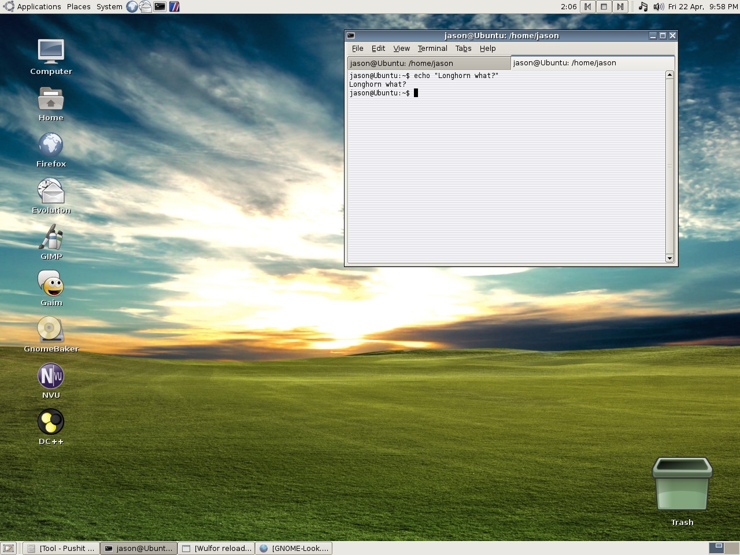Switch to the first terminal tab

click(429, 64)
